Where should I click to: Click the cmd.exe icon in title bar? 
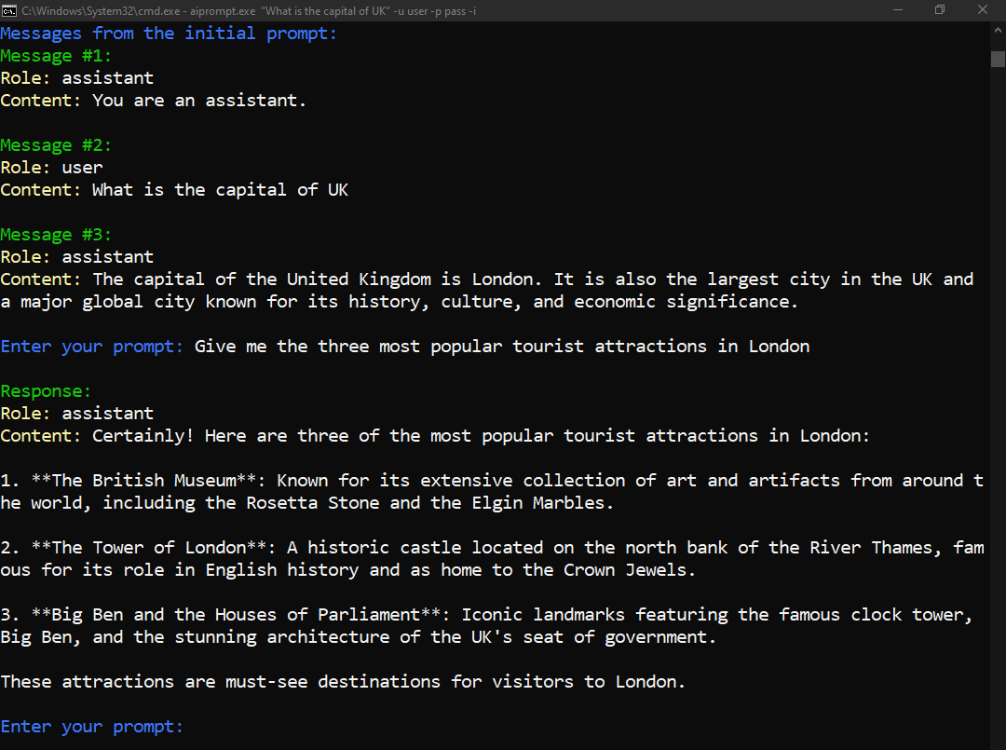click(x=9, y=10)
